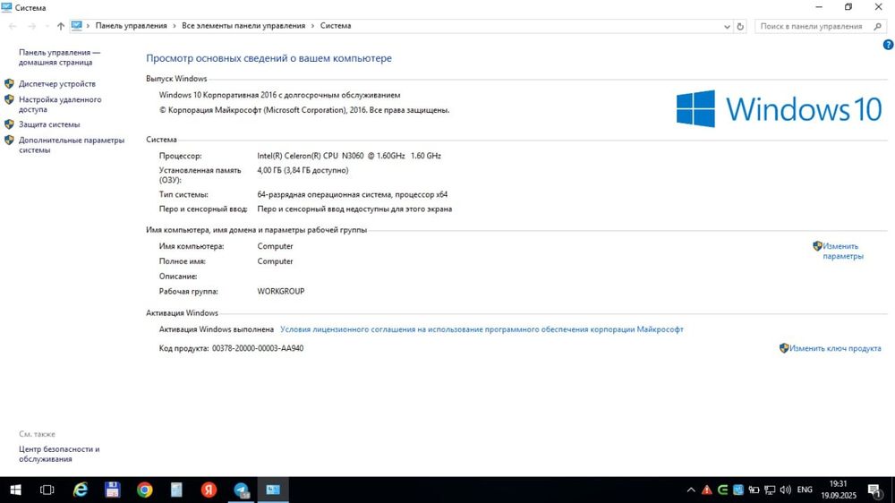Open Панель управления — домашняя страница
Screen dimensions: 895x503
tap(59, 57)
